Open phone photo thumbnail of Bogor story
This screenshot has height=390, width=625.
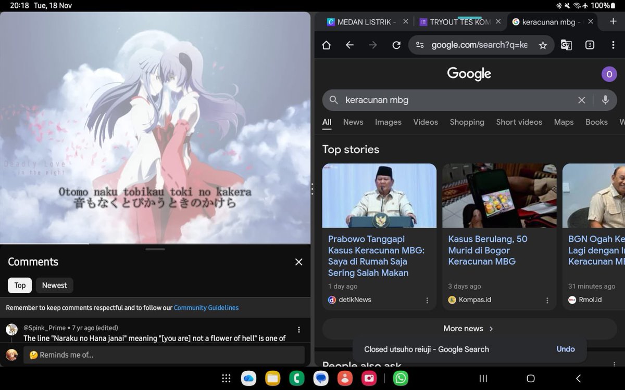pyautogui.click(x=499, y=196)
